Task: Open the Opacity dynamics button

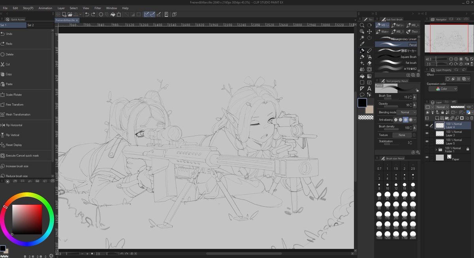Action: coord(414,105)
